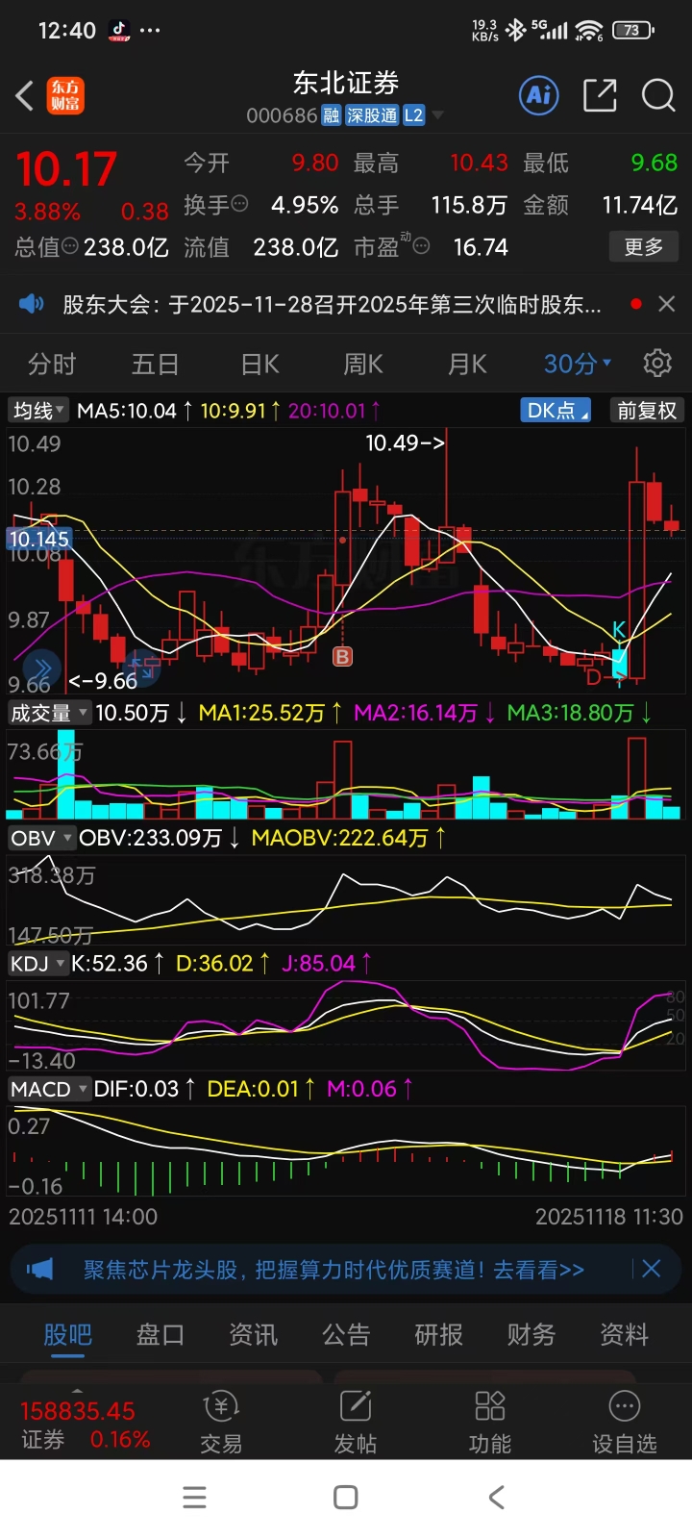Open the KDJ indicator dropdown
Viewport: 692px width, 1539px height.
pyautogui.click(x=38, y=963)
